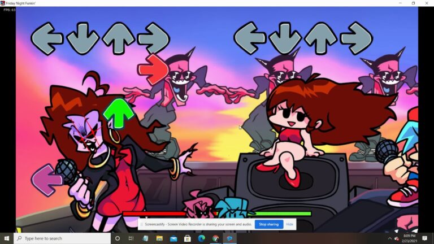This screenshot has height=244, width=434.
Task: Click the opponent's right arrow receptor
Action: 154,38
